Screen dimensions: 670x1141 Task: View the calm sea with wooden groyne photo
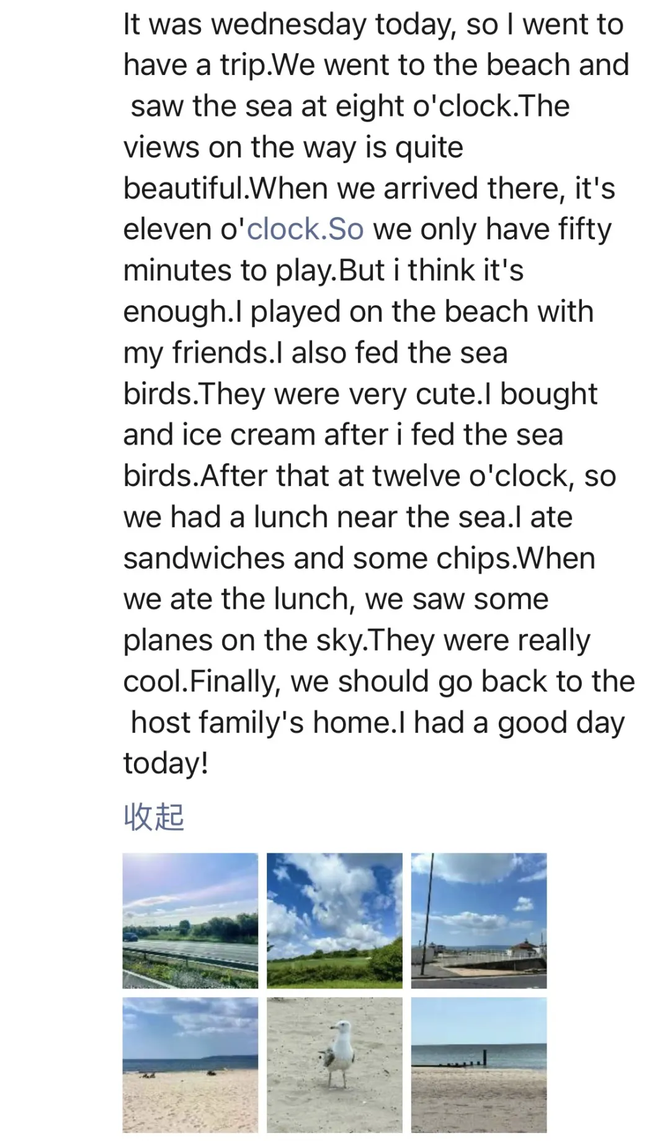pyautogui.click(x=479, y=1065)
